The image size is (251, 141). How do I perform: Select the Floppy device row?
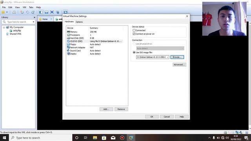tap(95, 44)
